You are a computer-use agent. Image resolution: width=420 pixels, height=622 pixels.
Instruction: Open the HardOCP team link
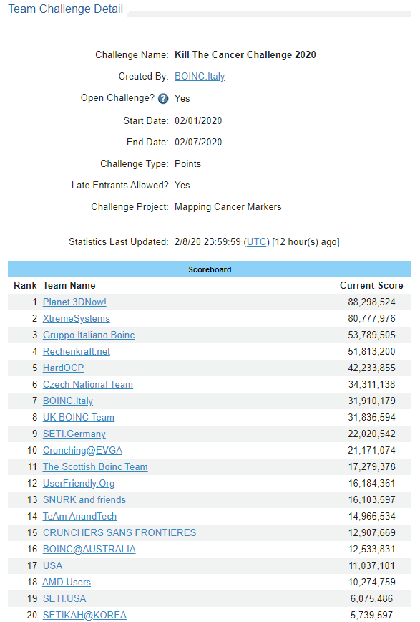pyautogui.click(x=64, y=368)
